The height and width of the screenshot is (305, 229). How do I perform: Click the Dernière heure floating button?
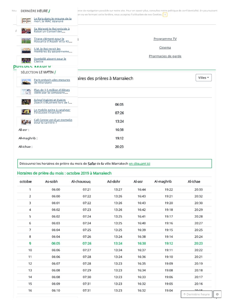[x=196, y=294]
